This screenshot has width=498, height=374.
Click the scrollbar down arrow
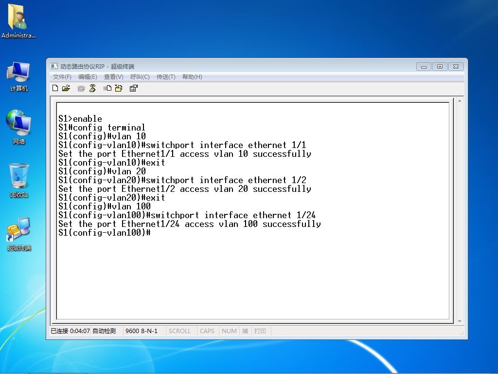(x=460, y=321)
